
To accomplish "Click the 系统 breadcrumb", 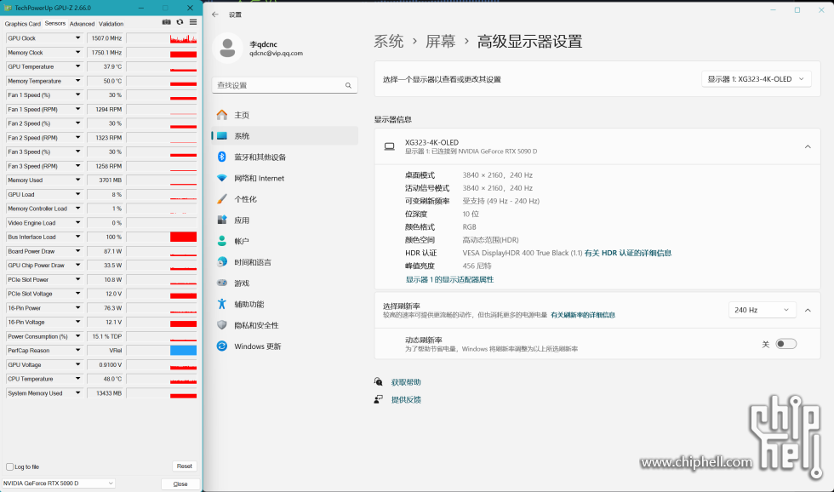I will click(x=389, y=42).
